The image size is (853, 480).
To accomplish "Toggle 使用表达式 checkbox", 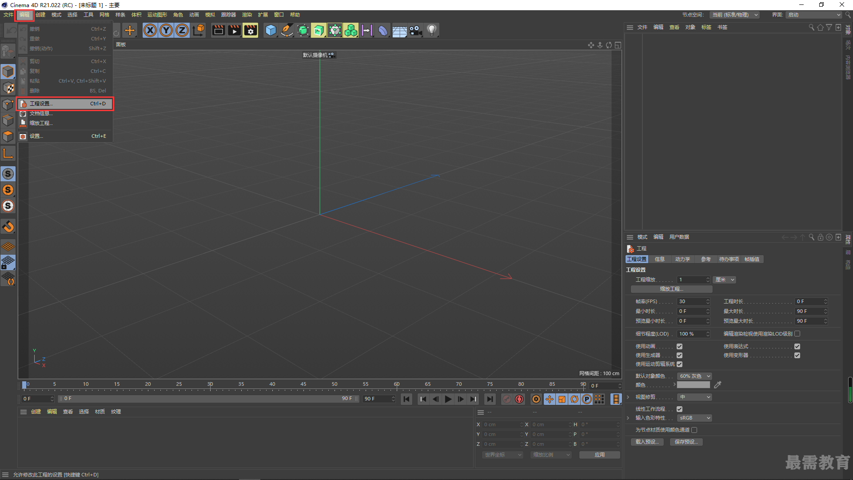I will coord(797,347).
